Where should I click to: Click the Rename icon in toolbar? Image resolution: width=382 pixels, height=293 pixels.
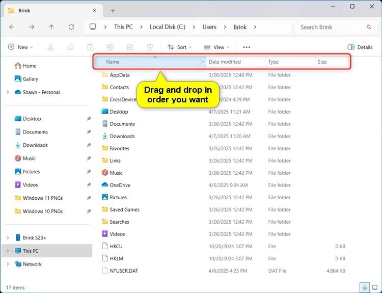pos(110,47)
